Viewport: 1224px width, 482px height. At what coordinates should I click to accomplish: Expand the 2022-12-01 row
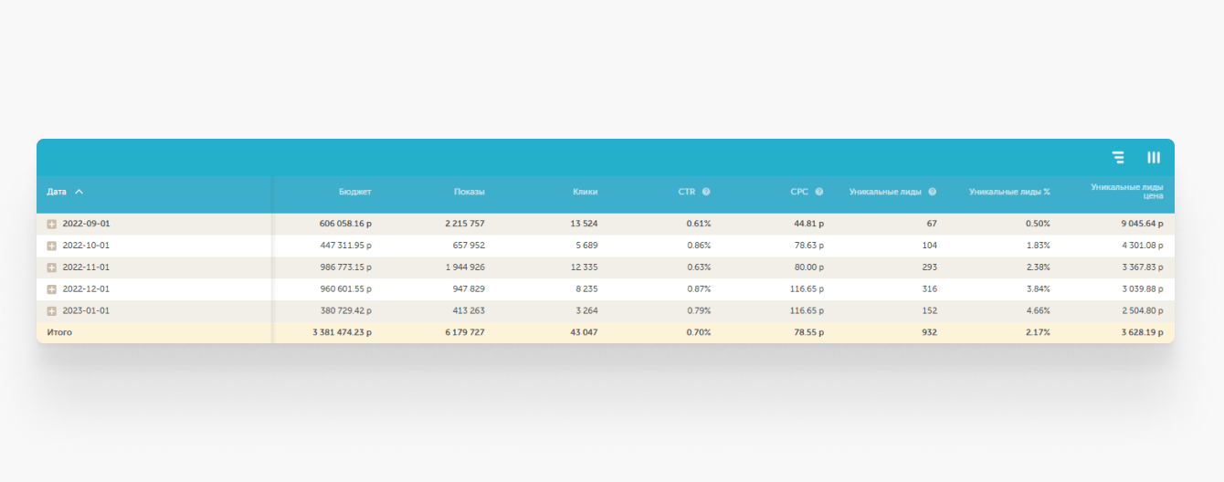tap(52, 289)
